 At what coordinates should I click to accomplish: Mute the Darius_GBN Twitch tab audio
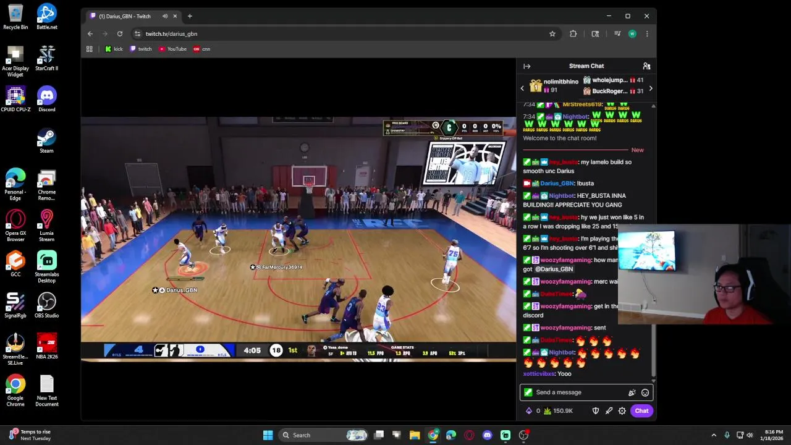coord(164,16)
